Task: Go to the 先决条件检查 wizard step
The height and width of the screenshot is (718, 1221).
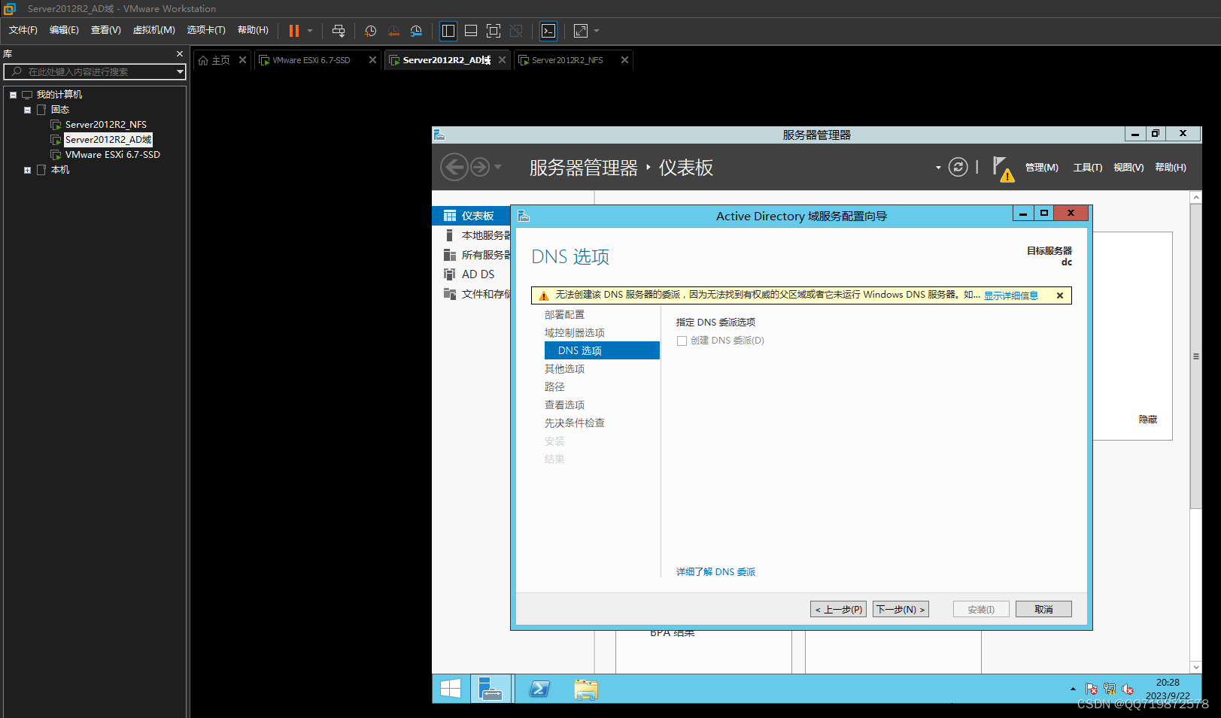Action: click(x=575, y=423)
